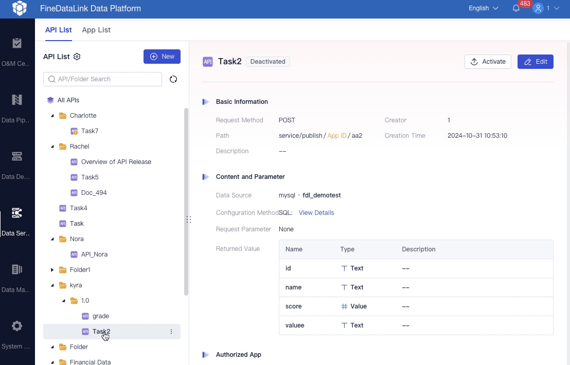
Task: Click the API tree vertical scrollbar
Action: (x=186, y=202)
